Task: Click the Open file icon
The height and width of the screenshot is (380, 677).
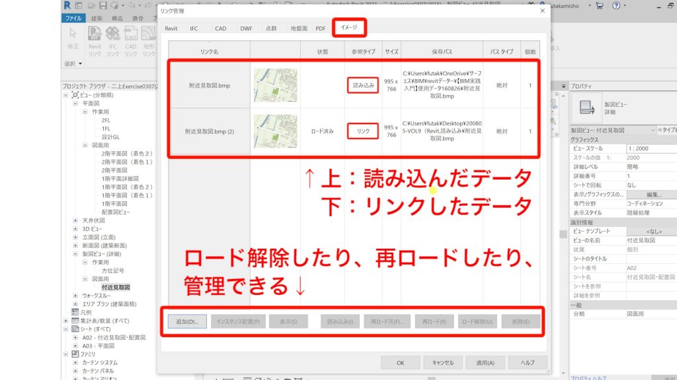Action: [x=92, y=6]
